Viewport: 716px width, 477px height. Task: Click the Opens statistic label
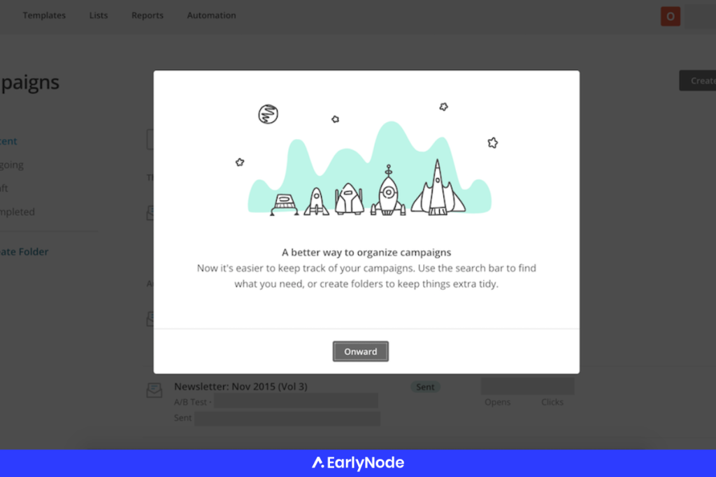coord(498,402)
